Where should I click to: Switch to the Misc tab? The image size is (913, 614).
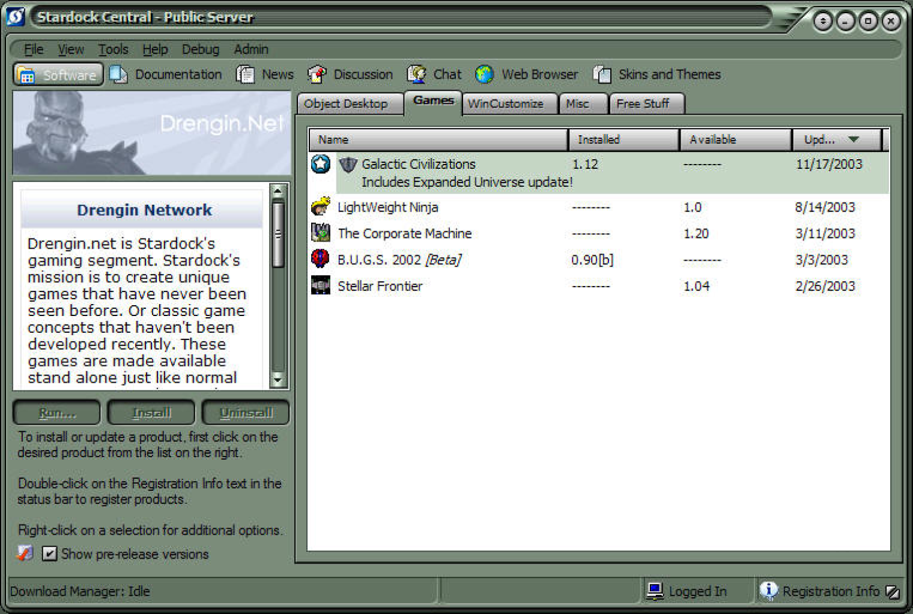click(x=583, y=104)
